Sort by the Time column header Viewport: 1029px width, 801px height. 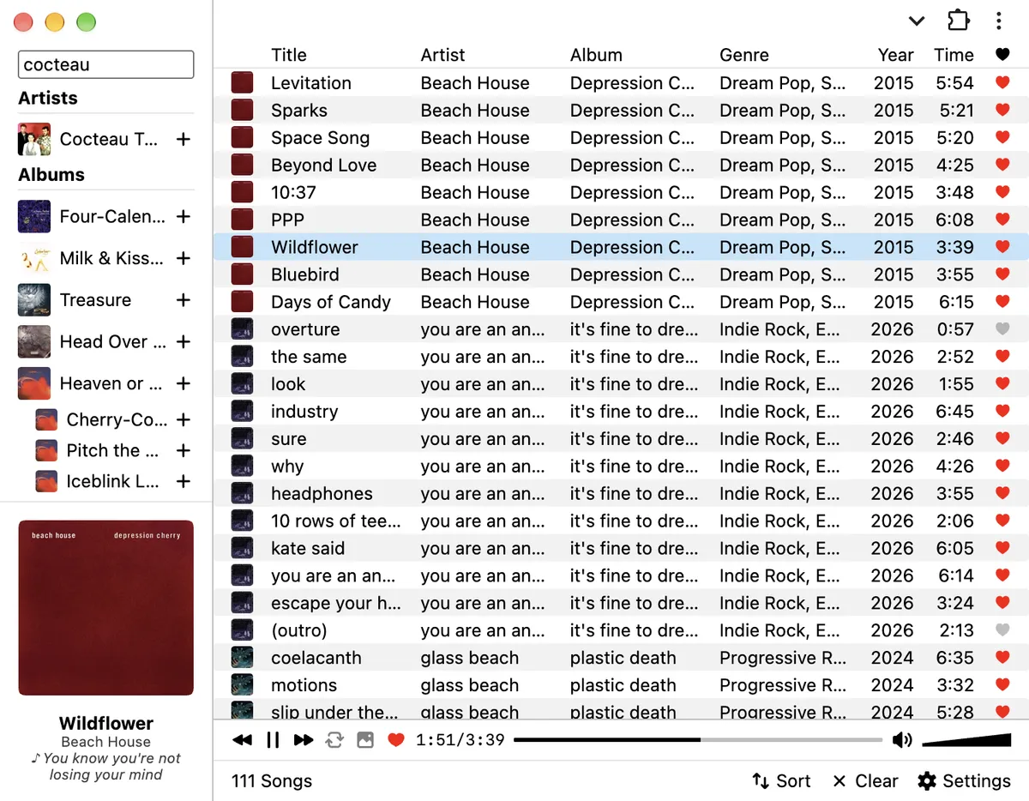click(x=954, y=55)
